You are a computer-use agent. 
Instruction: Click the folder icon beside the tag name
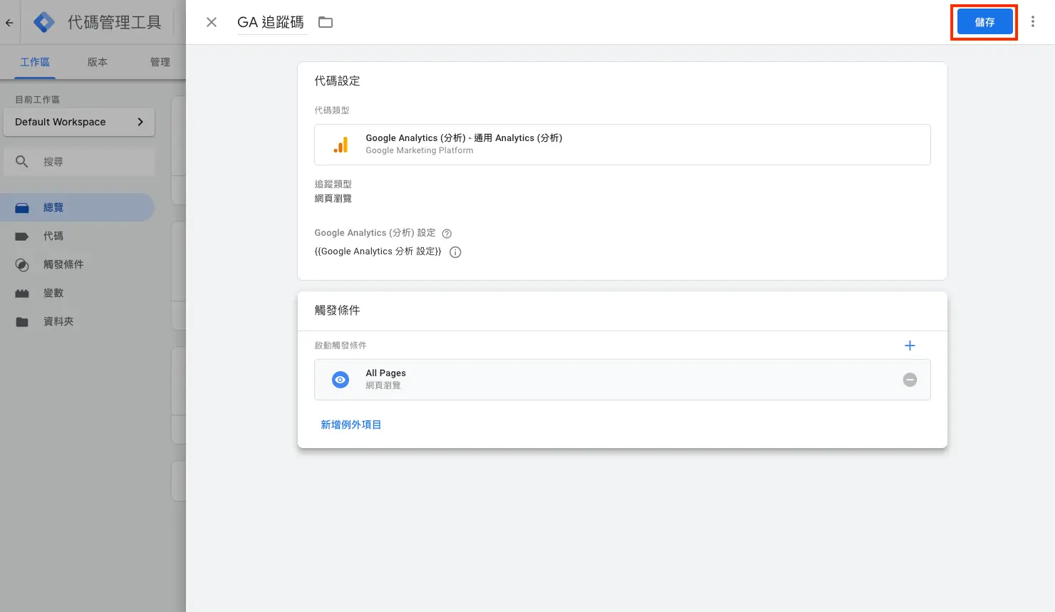click(x=326, y=22)
